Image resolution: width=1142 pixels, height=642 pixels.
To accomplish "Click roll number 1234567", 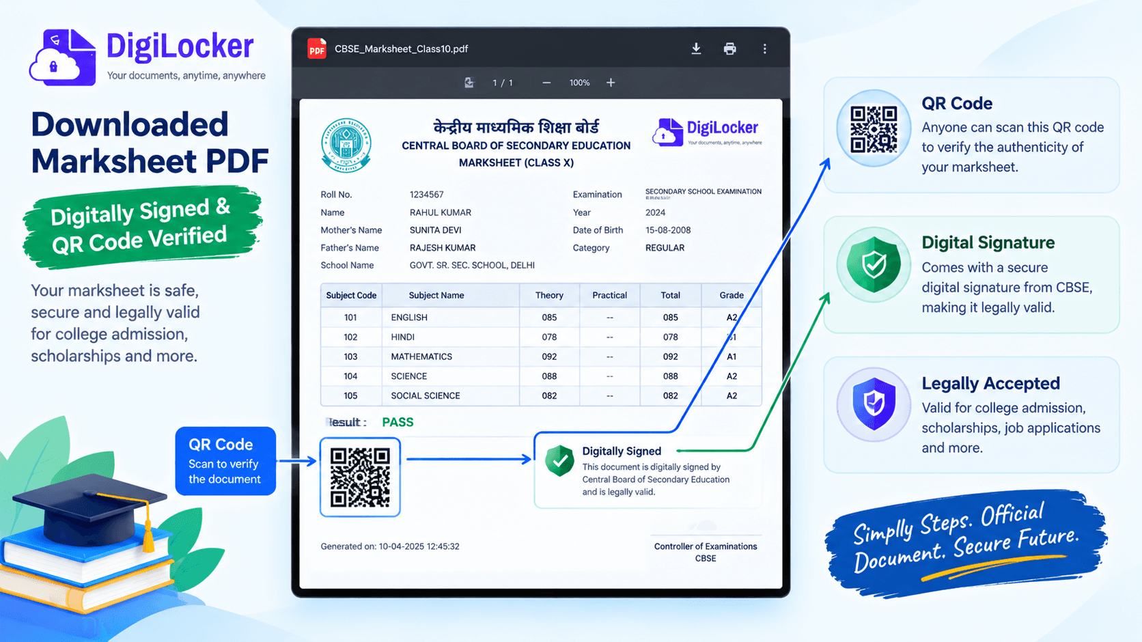I will click(x=426, y=195).
